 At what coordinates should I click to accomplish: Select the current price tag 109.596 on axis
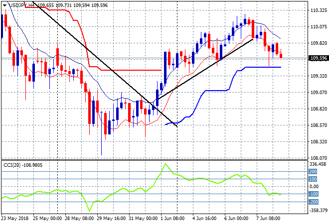coord(319,58)
